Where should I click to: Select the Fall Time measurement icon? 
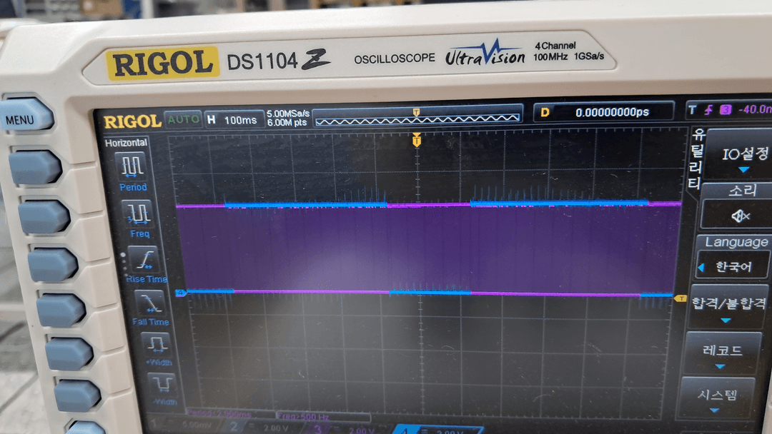150,303
